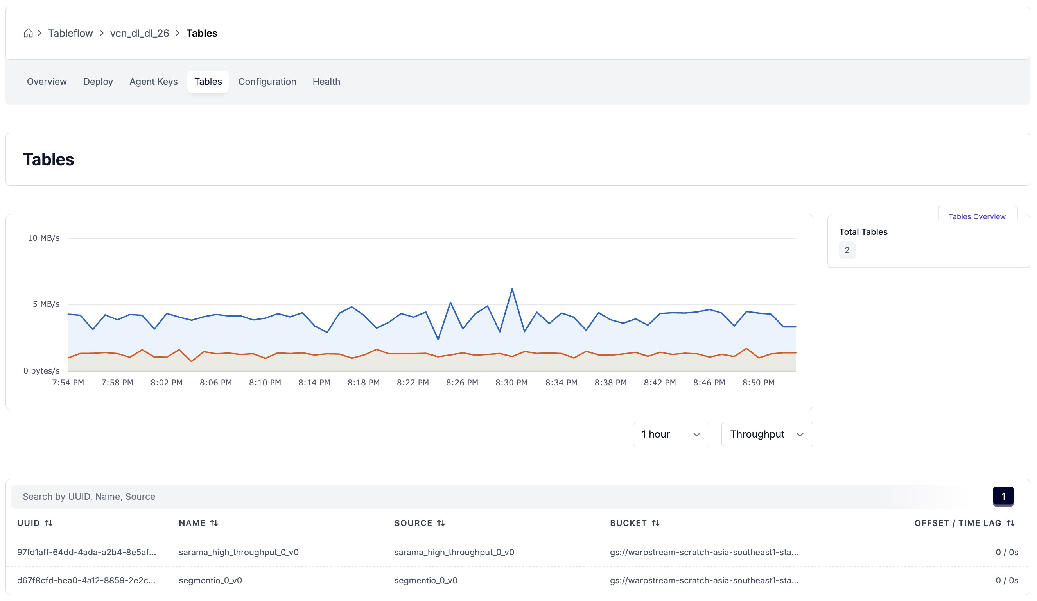Open the Configuration tab
This screenshot has height=601, width=1037.
point(267,82)
